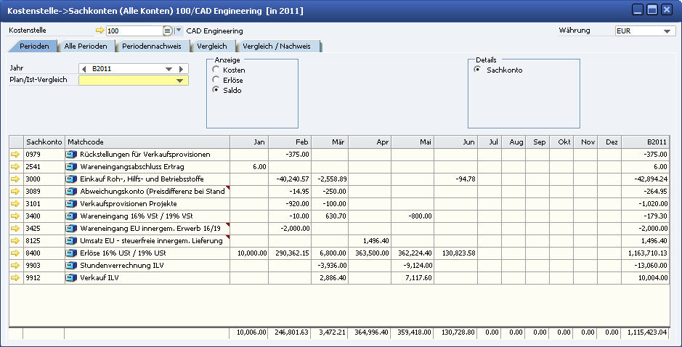Select the Kosten radio button

216,70
